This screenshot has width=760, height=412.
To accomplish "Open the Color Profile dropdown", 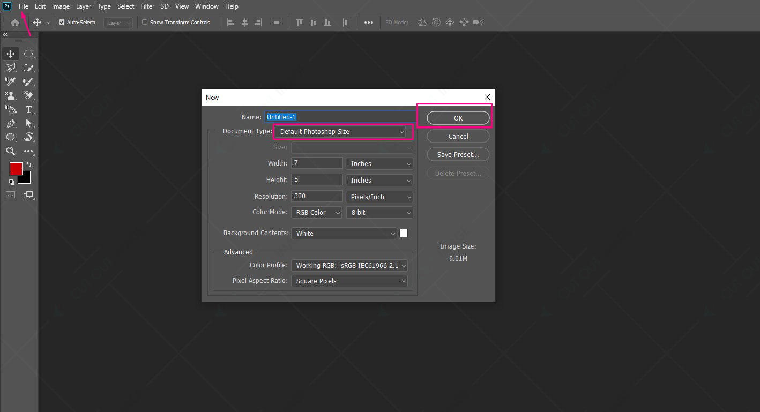I will (x=349, y=265).
